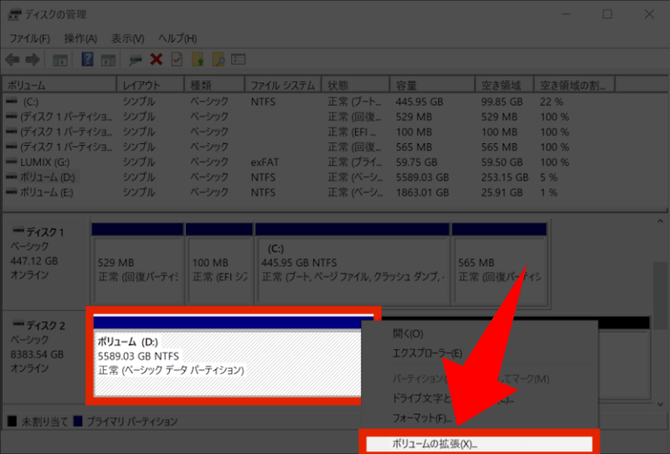
Task: Click the exFAT file system cell
Action: click(264, 162)
